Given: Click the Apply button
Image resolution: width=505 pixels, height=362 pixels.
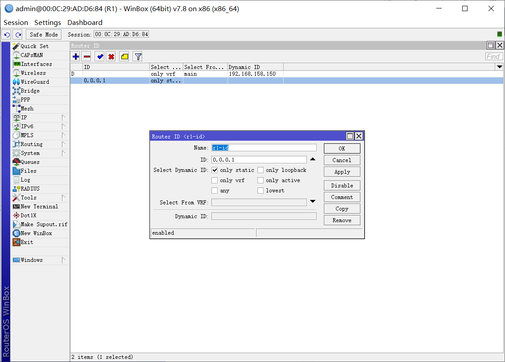Looking at the screenshot, I should pos(342,172).
